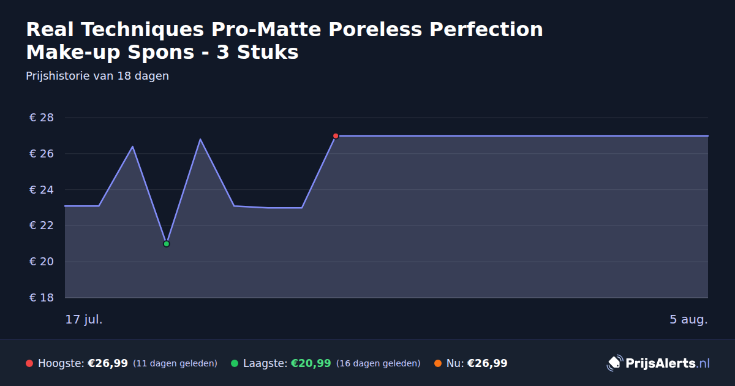Click the lowest price €20,99 value

[x=311, y=363]
